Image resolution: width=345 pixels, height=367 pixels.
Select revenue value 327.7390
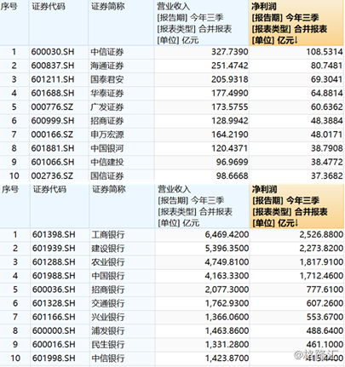pos(230,52)
